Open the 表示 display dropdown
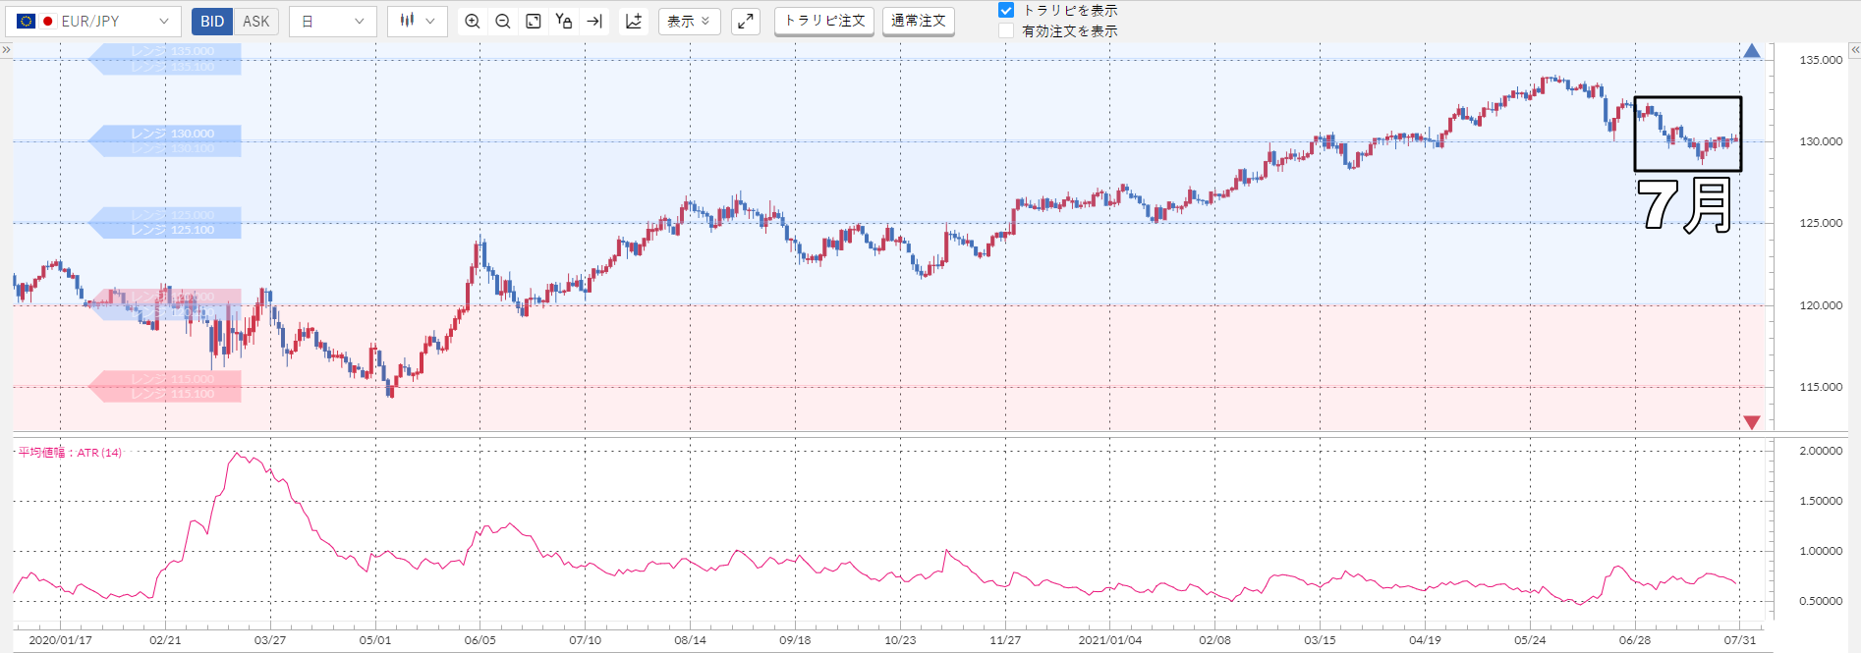Image resolution: width=1861 pixels, height=653 pixels. point(690,21)
